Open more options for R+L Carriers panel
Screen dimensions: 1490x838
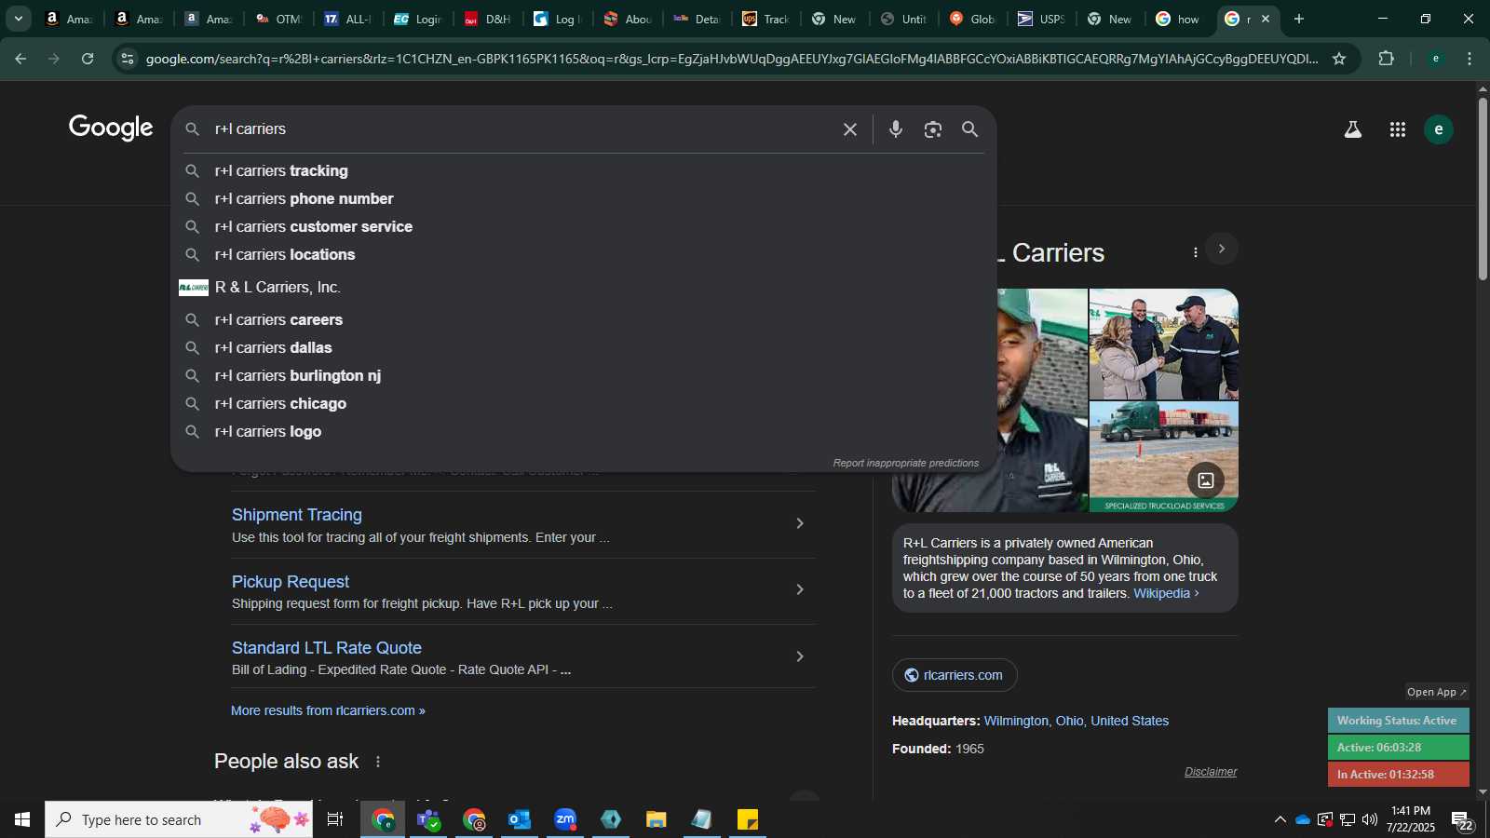[x=1196, y=252]
